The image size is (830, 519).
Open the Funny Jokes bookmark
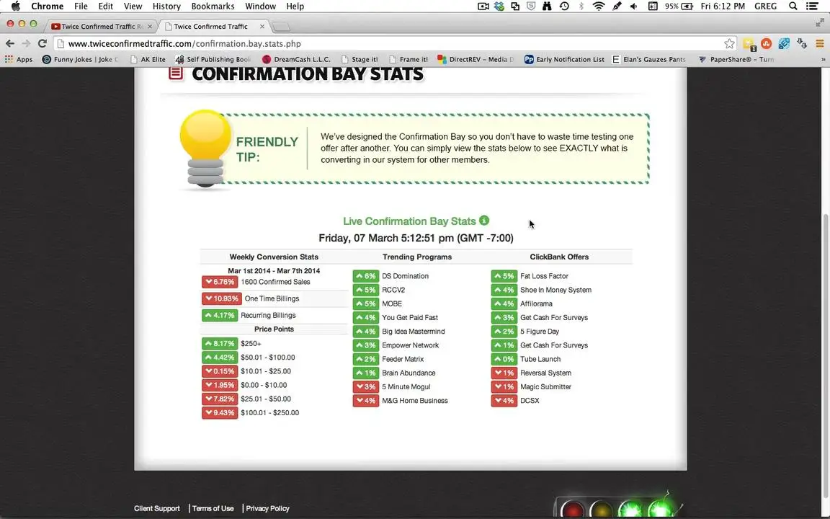point(81,59)
